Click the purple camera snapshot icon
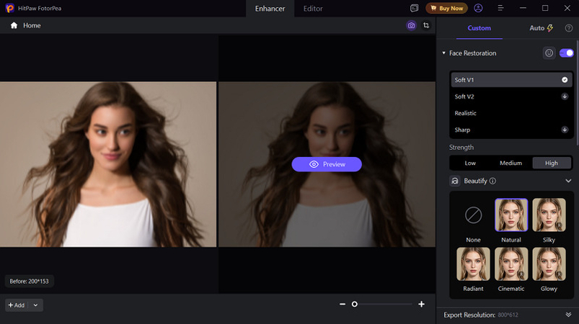This screenshot has width=579, height=324. pos(411,25)
